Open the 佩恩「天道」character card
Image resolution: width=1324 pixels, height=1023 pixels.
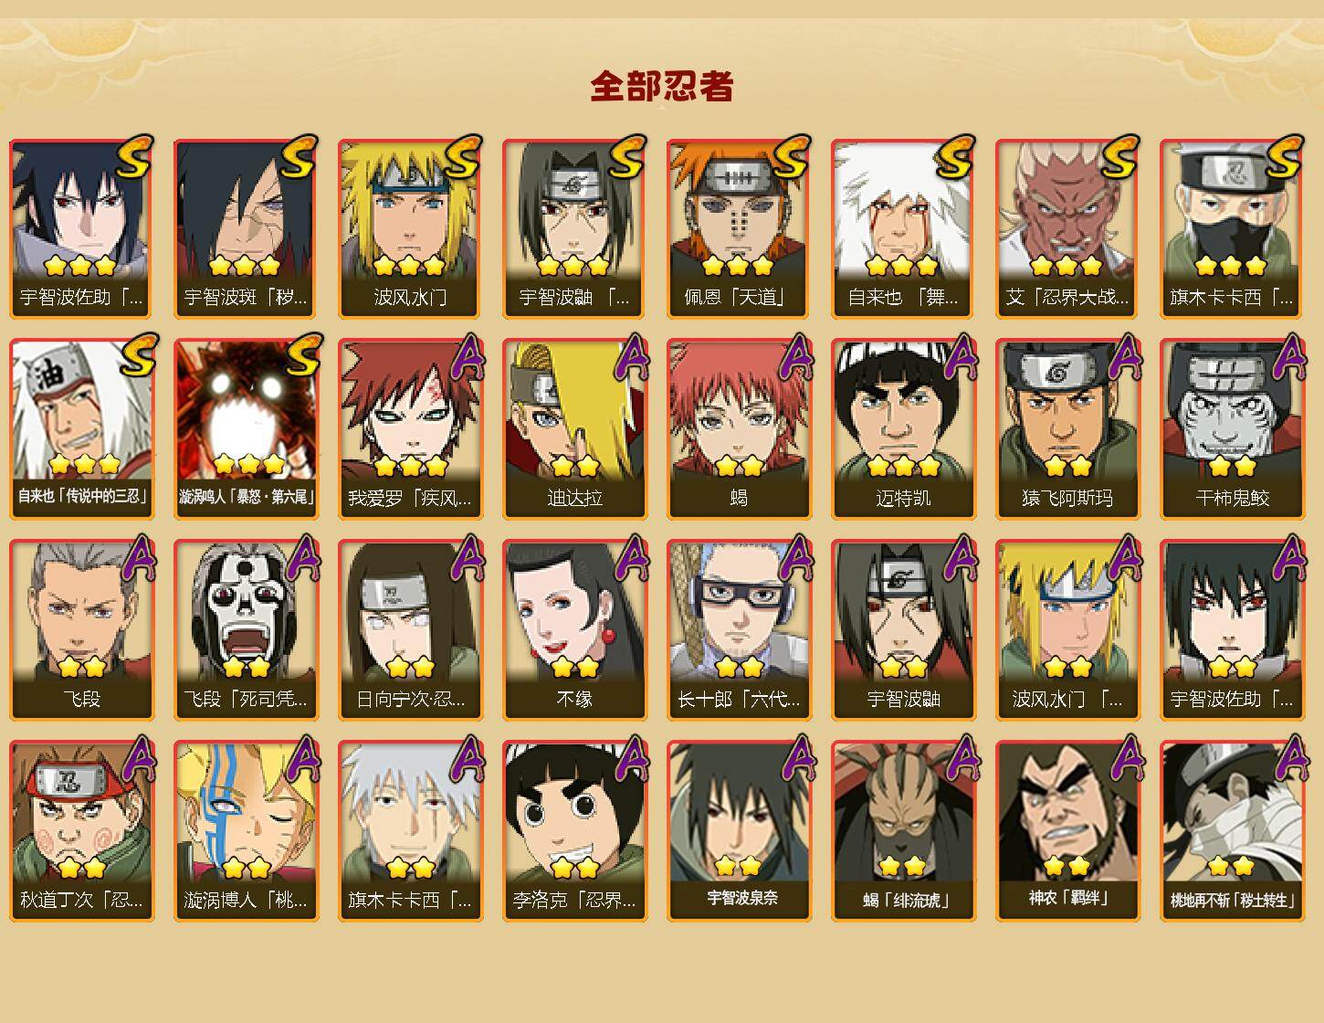click(739, 228)
